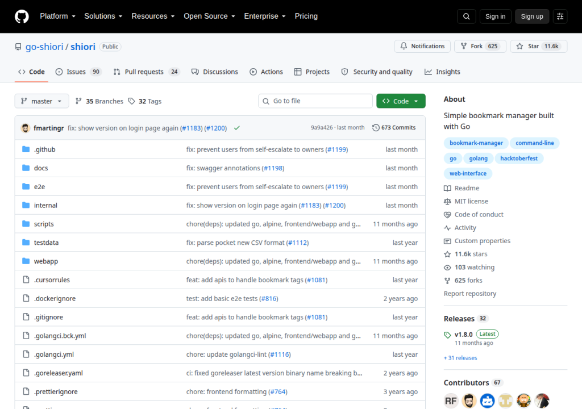Viewport: 582px width, 409px height.
Task: Click the scripts folder icon
Action: pyautogui.click(x=26, y=223)
